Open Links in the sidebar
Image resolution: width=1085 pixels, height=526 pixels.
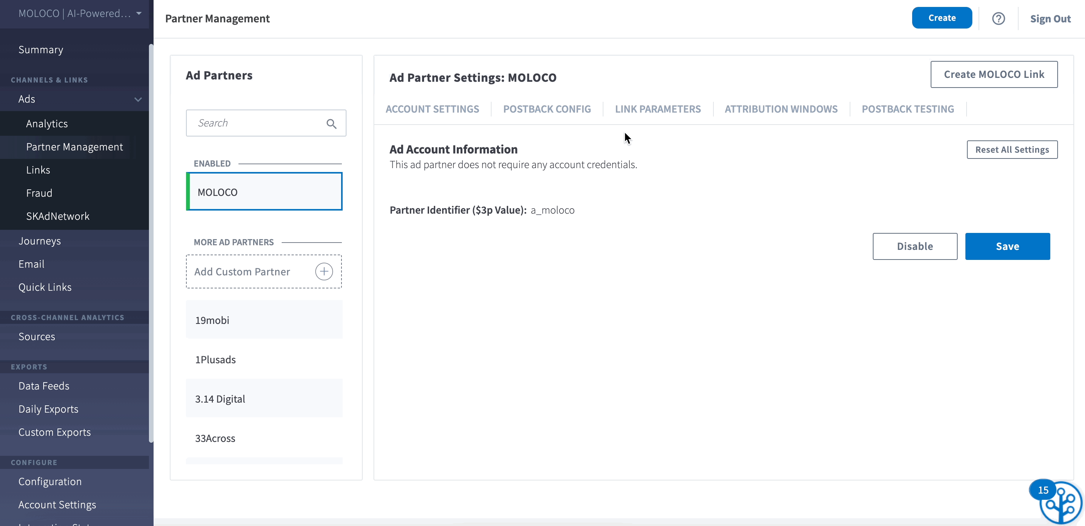pyautogui.click(x=38, y=170)
